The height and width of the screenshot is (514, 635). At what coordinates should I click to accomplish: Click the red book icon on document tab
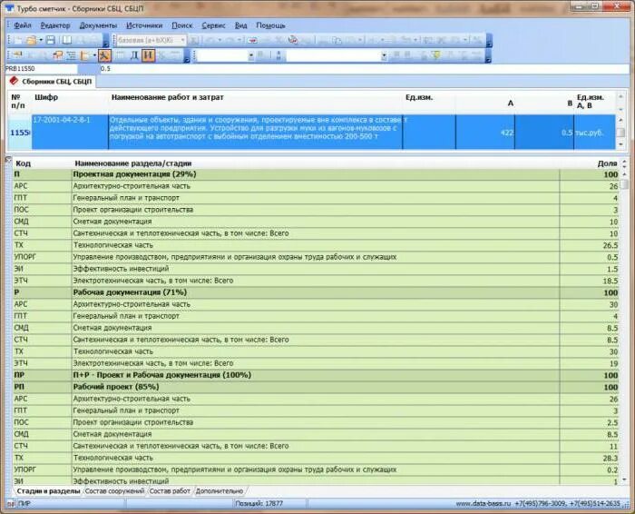coord(15,81)
